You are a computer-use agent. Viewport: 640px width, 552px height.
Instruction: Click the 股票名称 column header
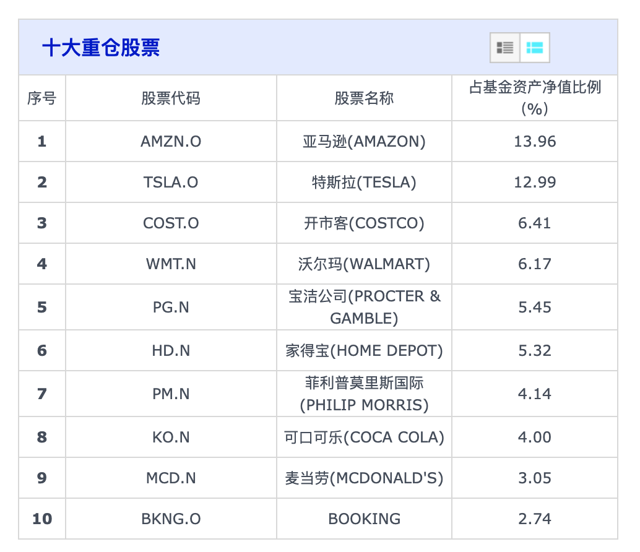[x=364, y=97]
